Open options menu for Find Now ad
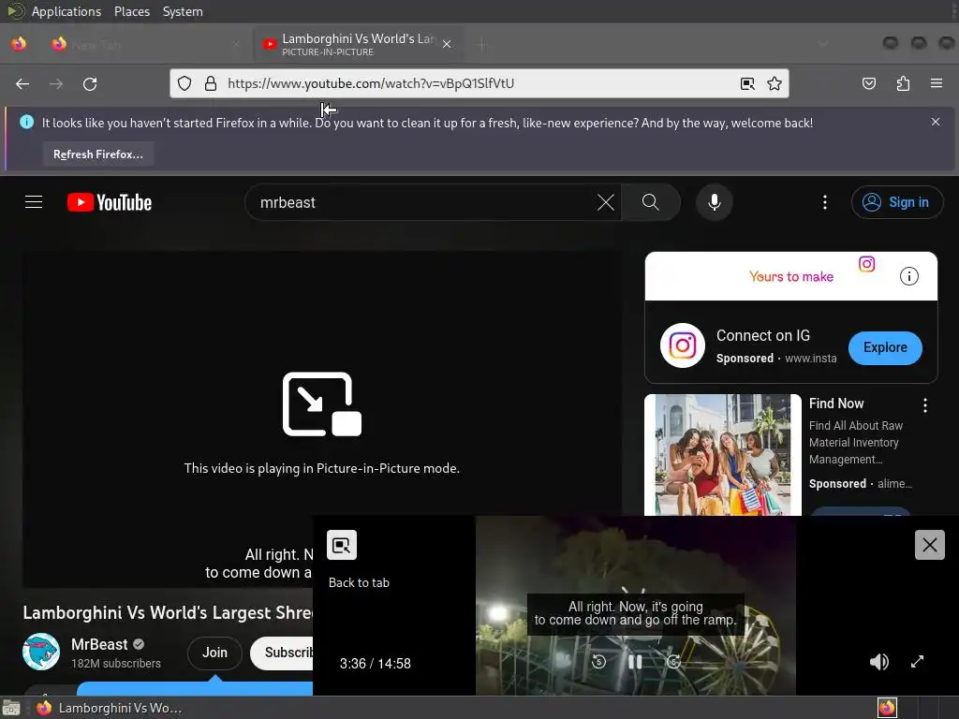This screenshot has height=719, width=959. [x=924, y=404]
